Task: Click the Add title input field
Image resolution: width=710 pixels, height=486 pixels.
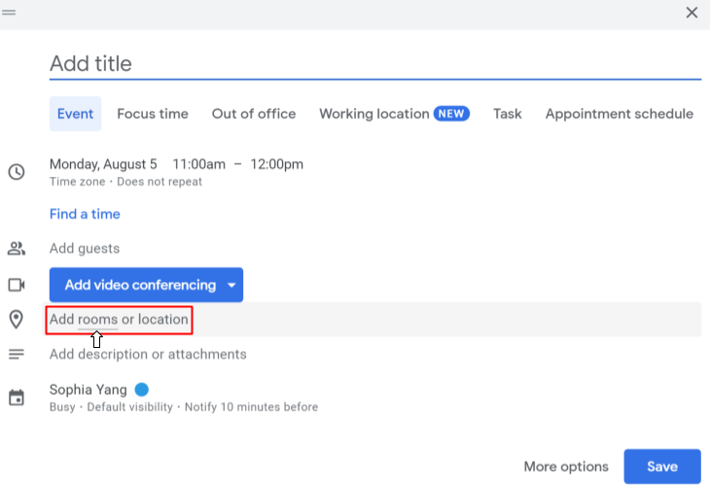Action: coord(374,64)
